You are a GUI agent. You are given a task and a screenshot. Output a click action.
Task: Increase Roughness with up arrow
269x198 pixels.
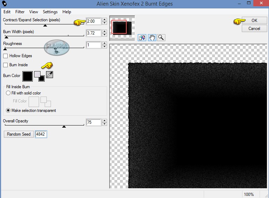104,43
